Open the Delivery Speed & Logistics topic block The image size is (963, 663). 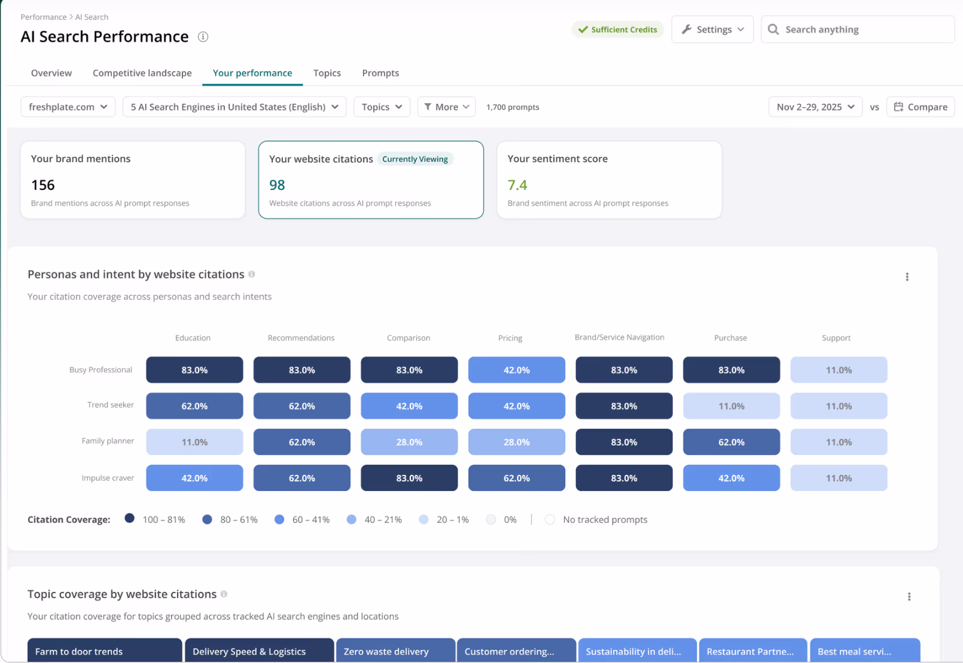259,650
